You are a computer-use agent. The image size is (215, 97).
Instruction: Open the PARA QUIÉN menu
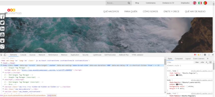[131, 11]
